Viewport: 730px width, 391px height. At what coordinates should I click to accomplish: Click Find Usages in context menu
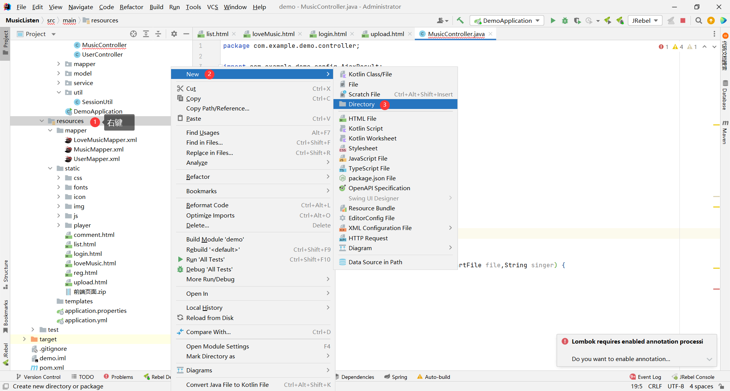[254, 132]
